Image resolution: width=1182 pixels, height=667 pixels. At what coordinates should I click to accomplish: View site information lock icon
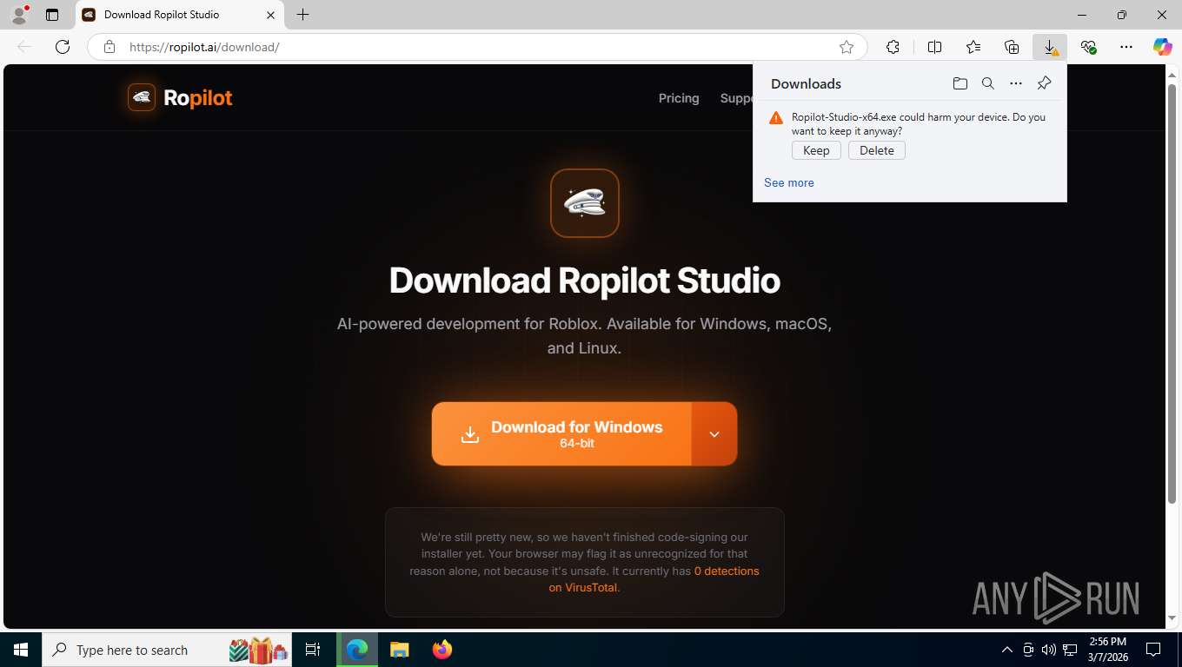tap(109, 47)
